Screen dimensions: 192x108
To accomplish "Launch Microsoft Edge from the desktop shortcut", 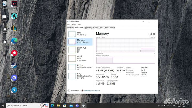I will [14, 42].
